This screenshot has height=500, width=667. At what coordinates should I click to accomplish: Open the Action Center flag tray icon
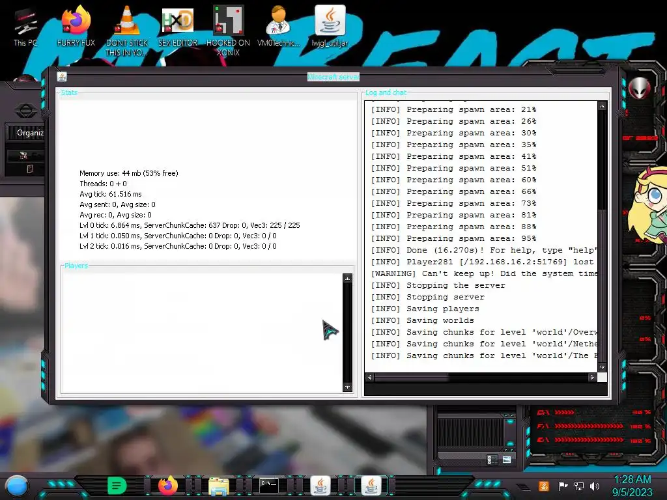[x=563, y=486]
